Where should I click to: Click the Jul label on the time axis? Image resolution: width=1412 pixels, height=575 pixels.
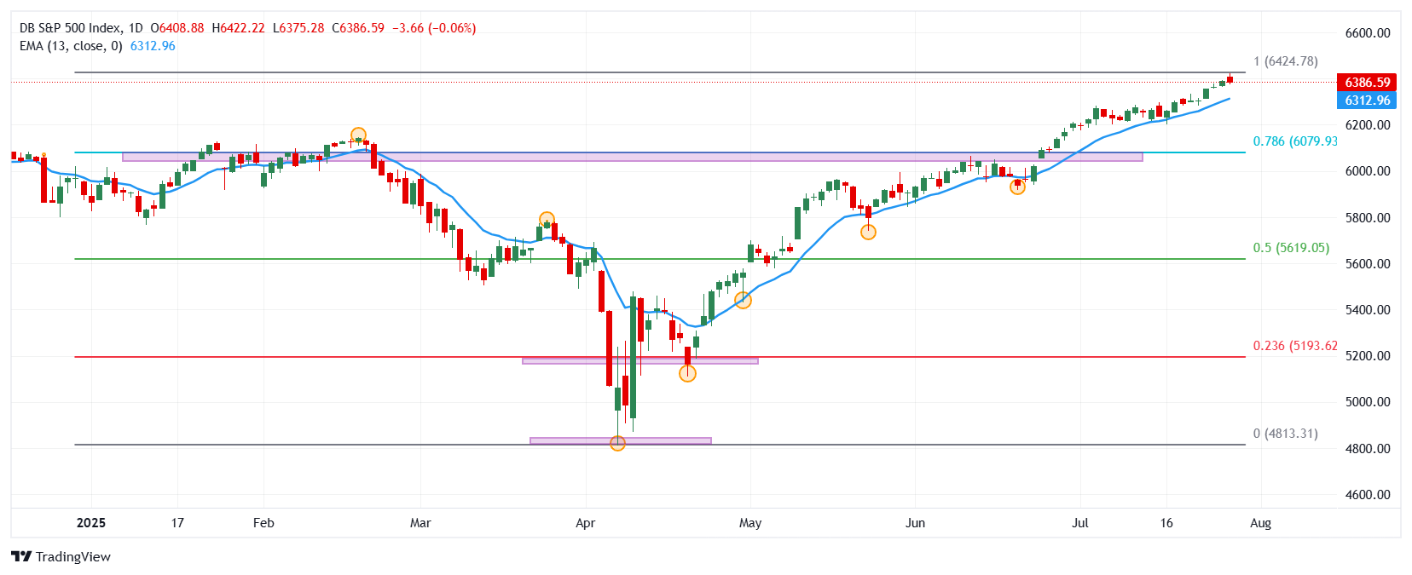[1080, 523]
